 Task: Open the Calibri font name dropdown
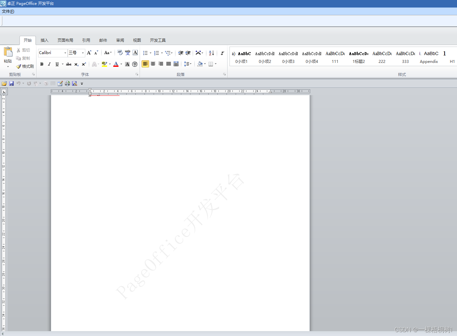tap(65, 53)
